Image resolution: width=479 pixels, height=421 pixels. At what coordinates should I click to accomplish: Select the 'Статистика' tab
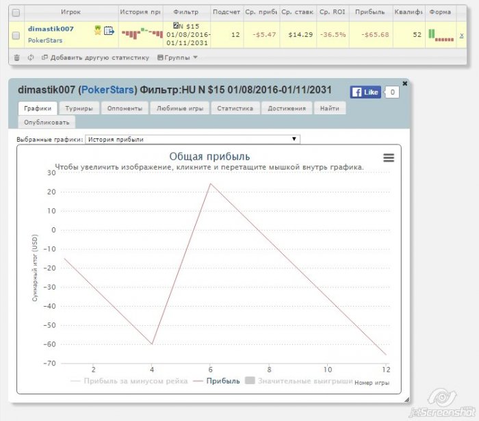tap(235, 108)
